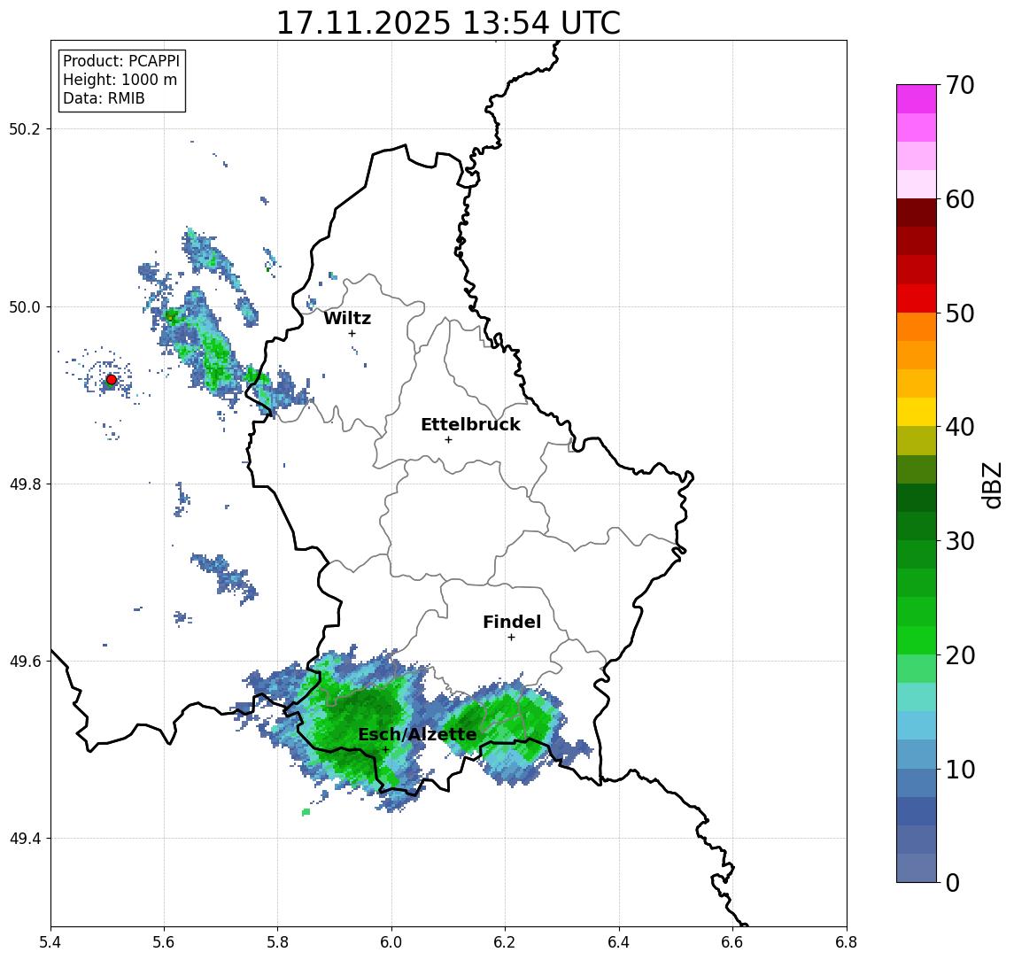Click the 'Ettelbruck' city label
1014x960 pixels.
point(470,424)
